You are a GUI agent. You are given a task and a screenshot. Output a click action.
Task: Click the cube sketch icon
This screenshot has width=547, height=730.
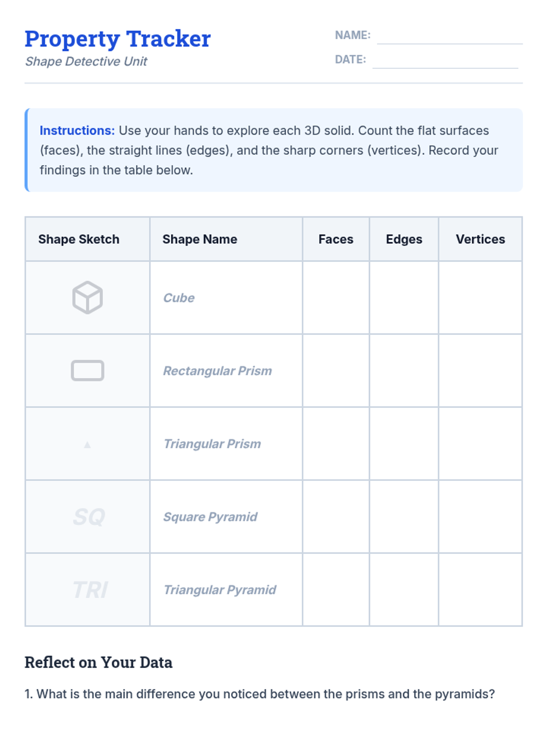tap(87, 297)
